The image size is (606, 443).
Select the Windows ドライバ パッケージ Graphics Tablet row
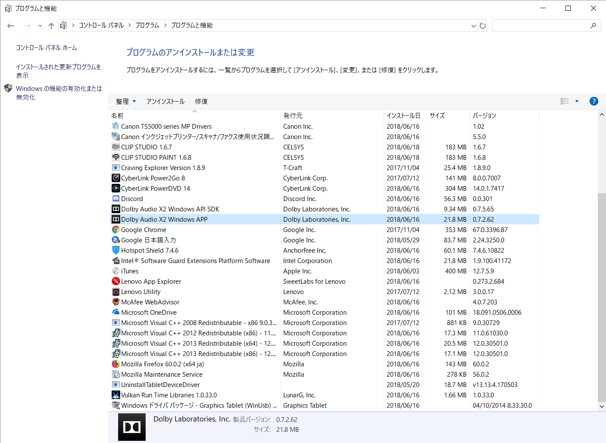click(324, 405)
